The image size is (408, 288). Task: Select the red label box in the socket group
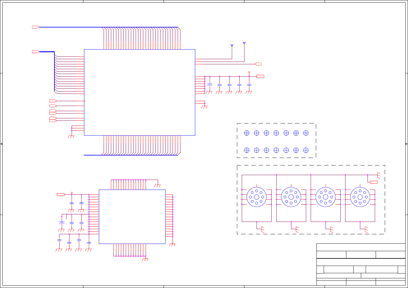point(374,182)
